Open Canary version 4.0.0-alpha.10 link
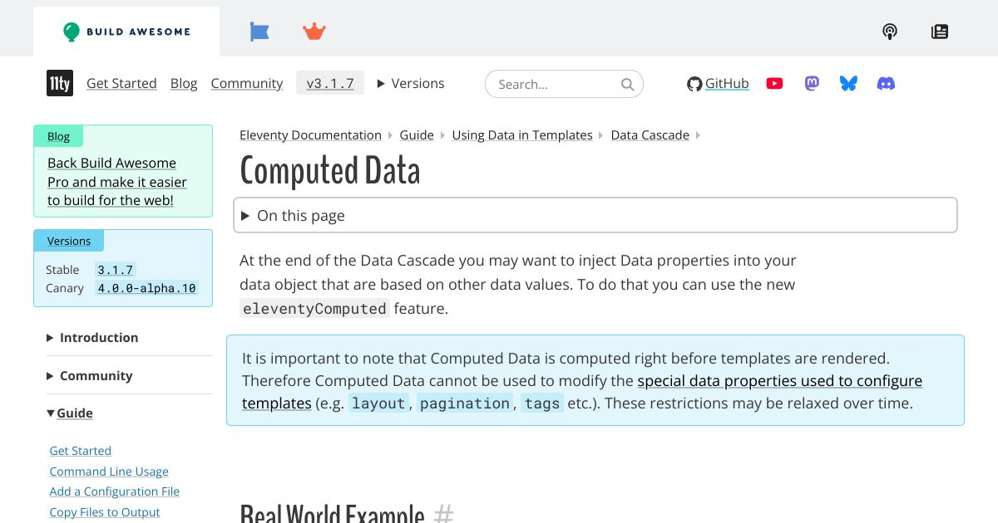This screenshot has height=523, width=998. (146, 288)
